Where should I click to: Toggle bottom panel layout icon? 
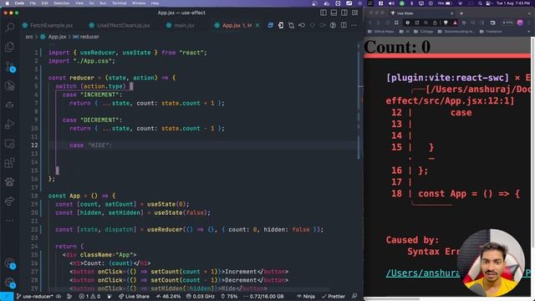tap(334, 13)
